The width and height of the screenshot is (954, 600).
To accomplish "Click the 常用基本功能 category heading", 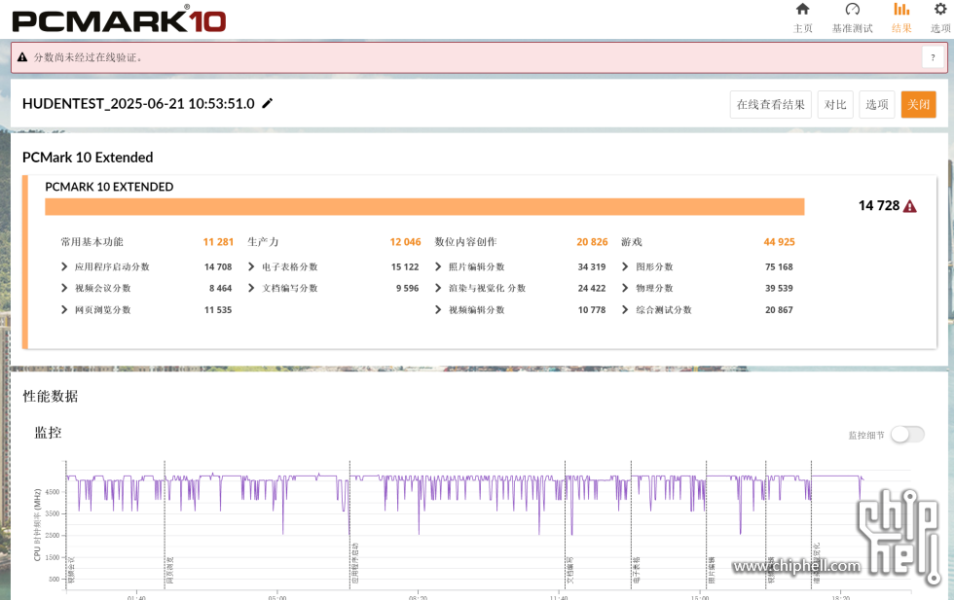I will pos(92,242).
